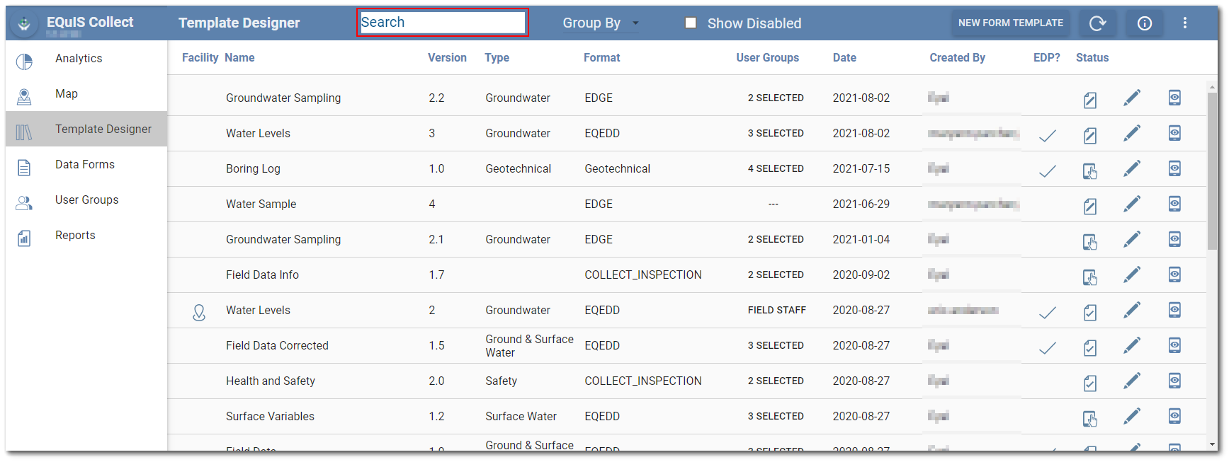Sort by the Version column header

coord(447,58)
